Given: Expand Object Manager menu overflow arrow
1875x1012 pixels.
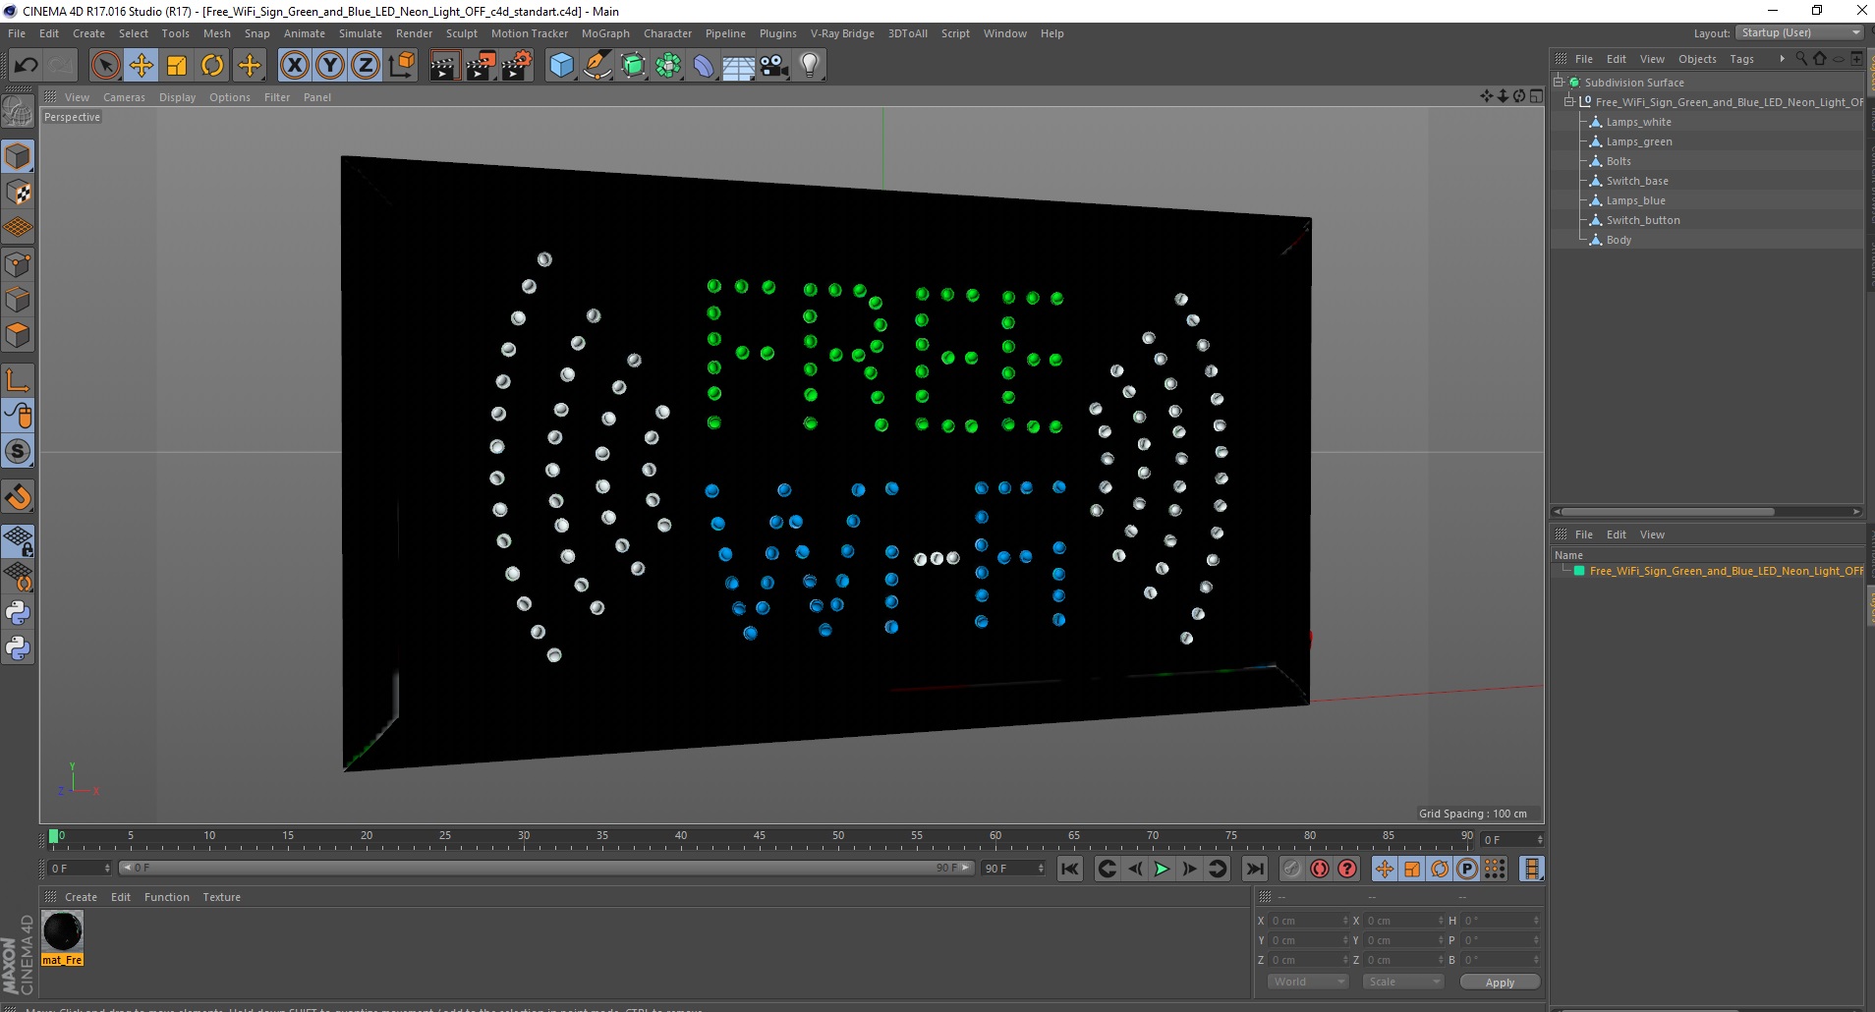Looking at the screenshot, I should (1782, 59).
